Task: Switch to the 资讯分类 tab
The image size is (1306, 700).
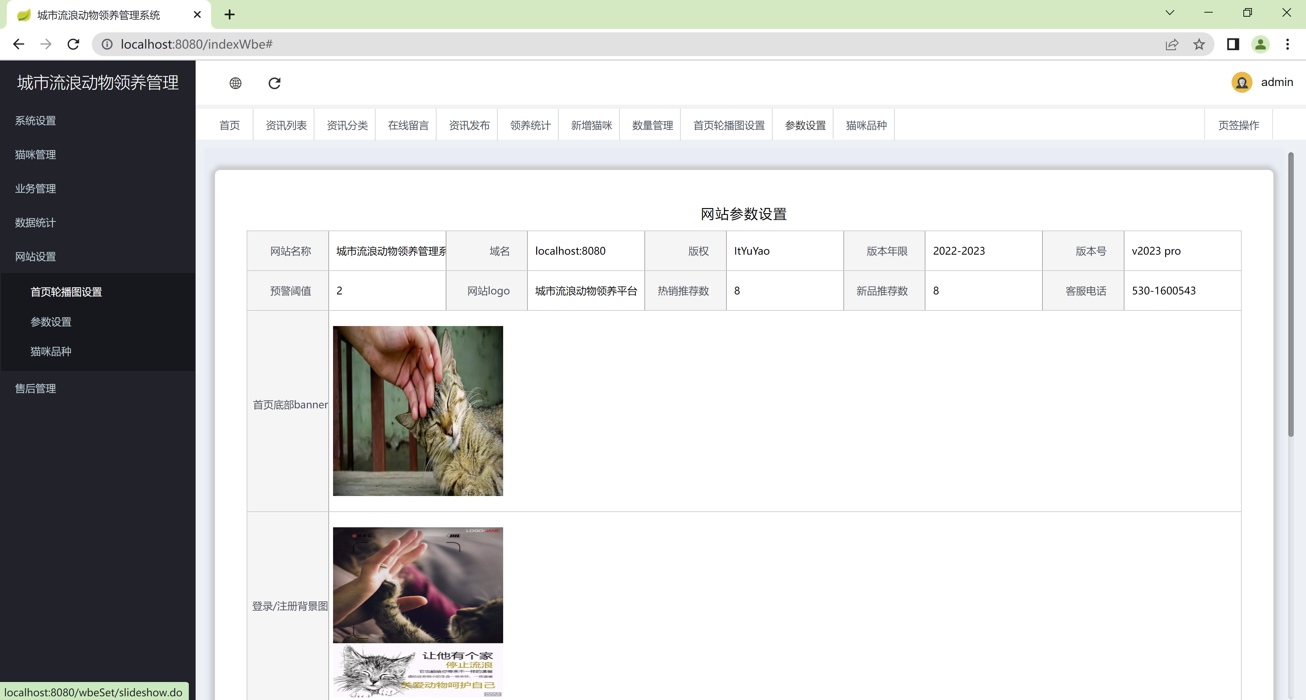Action: 347,125
